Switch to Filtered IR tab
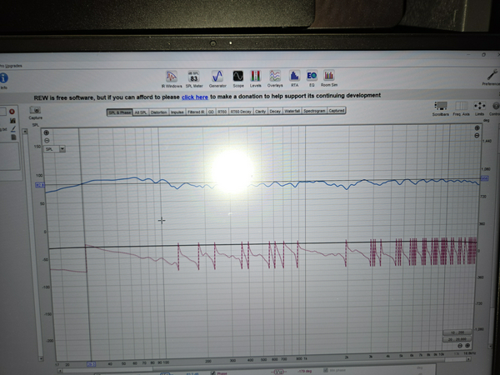Screen dimensions: 500x375 coord(196,112)
